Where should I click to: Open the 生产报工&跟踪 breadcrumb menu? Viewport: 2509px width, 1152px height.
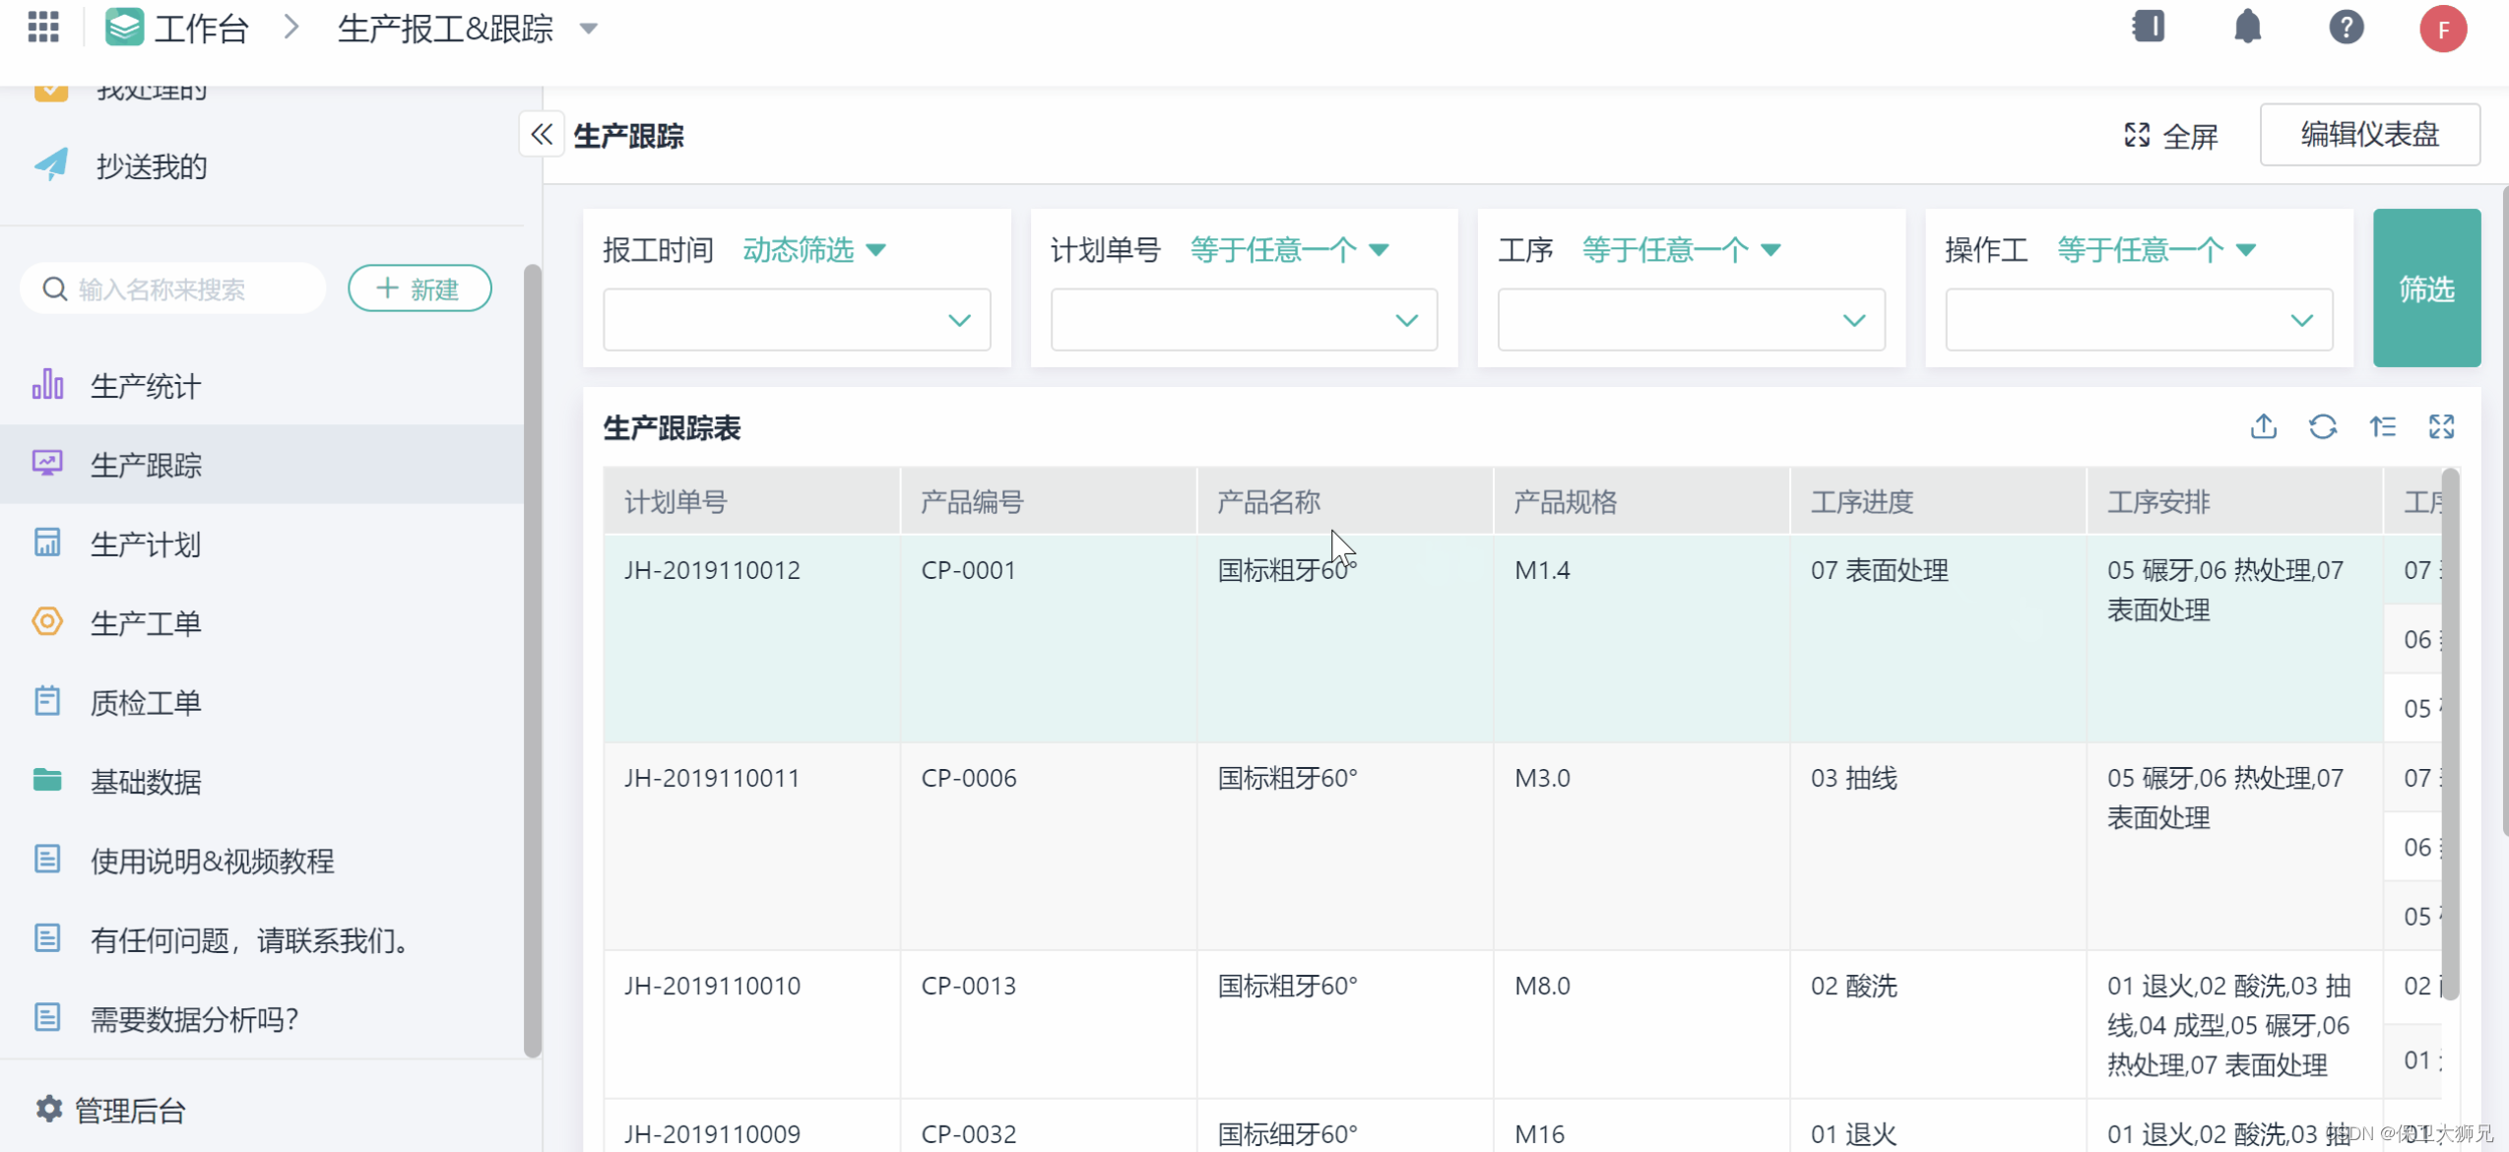pyautogui.click(x=588, y=29)
